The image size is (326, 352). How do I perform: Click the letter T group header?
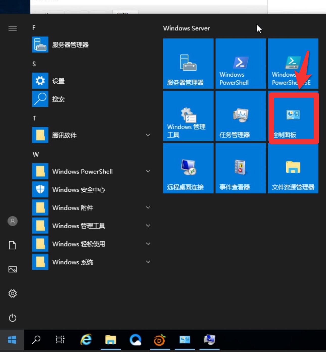click(x=34, y=118)
